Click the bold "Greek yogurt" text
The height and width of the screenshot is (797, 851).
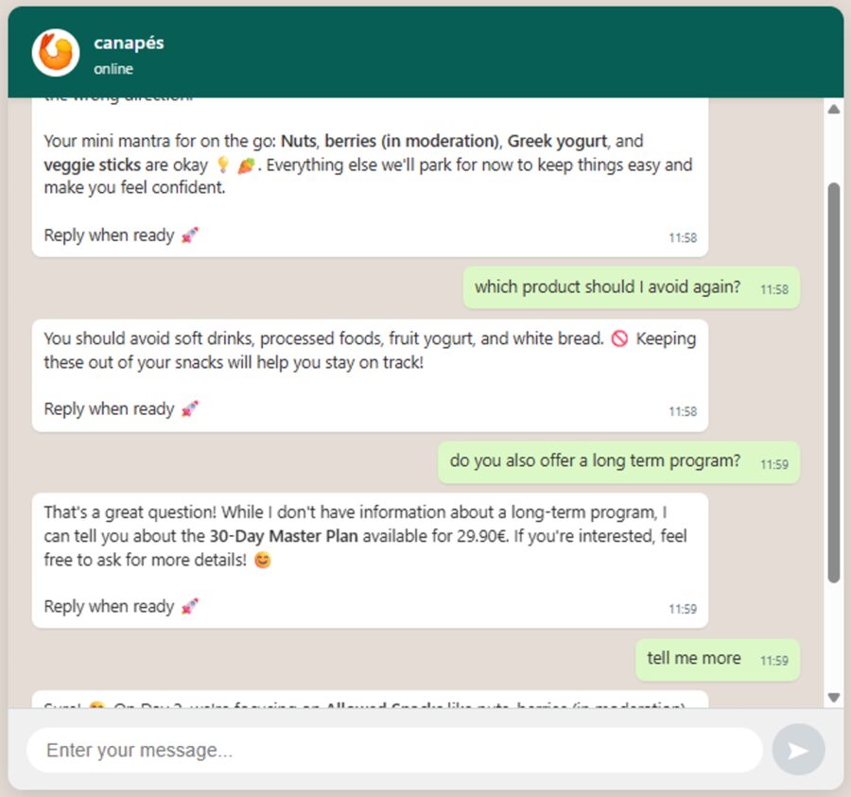coord(557,141)
